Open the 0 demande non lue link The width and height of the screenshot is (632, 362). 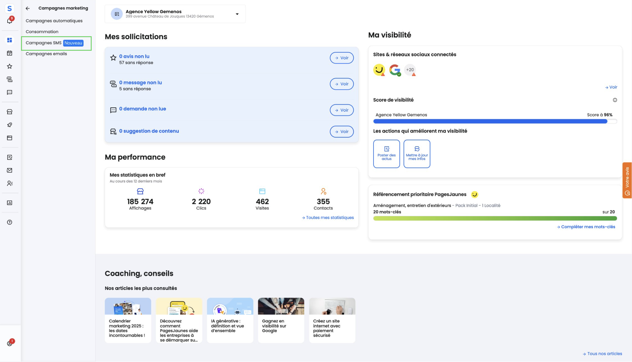point(142,109)
